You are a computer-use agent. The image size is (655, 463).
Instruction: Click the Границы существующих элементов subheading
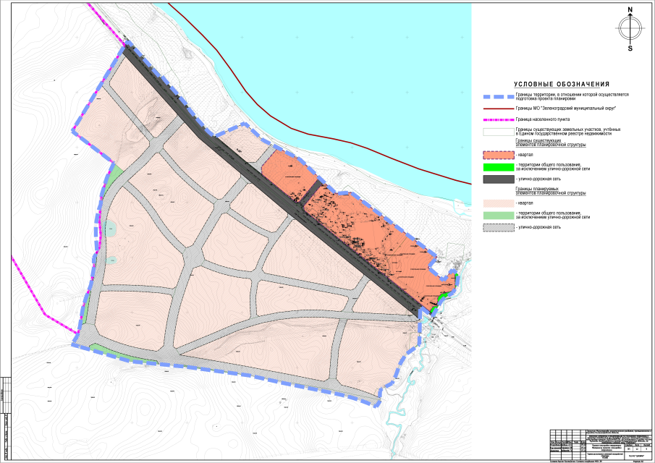pyautogui.click(x=552, y=143)
